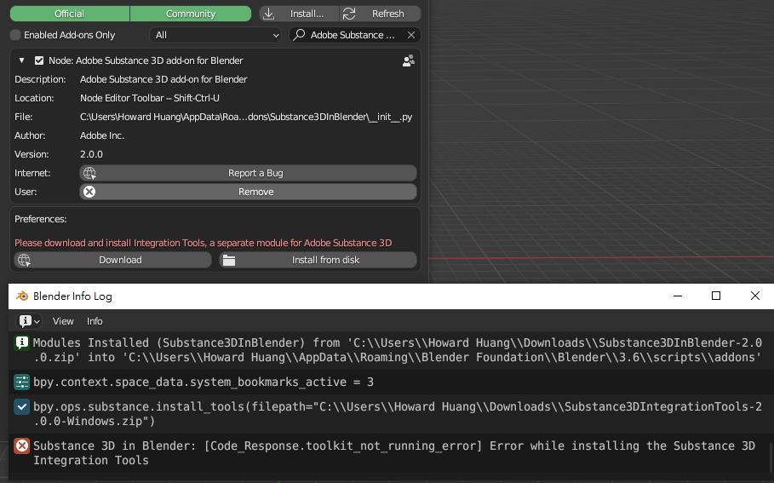774x483 pixels.
Task: Click Install from disk button
Action: pos(318,261)
